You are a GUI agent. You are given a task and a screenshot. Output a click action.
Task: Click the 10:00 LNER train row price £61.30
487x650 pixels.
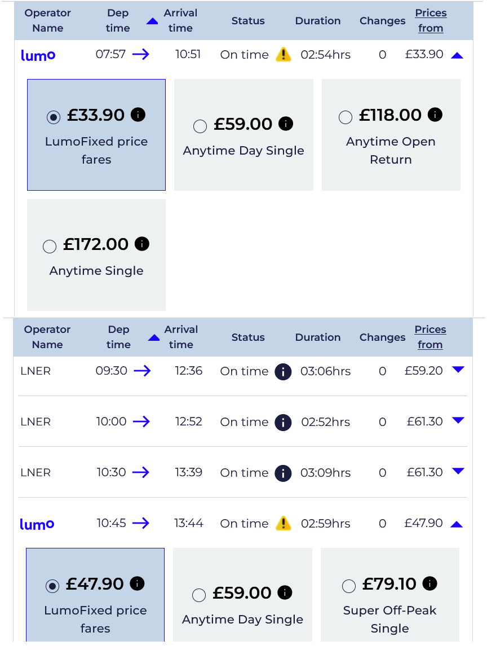[x=424, y=421]
